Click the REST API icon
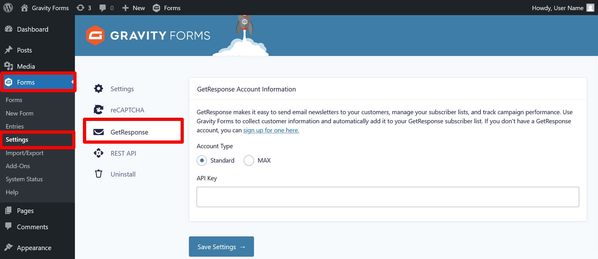Image resolution: width=598 pixels, height=259 pixels. [x=98, y=153]
